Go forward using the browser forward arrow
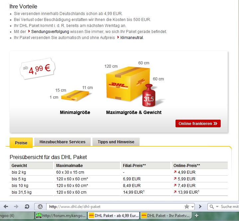239x221 pixels. click(x=16, y=207)
